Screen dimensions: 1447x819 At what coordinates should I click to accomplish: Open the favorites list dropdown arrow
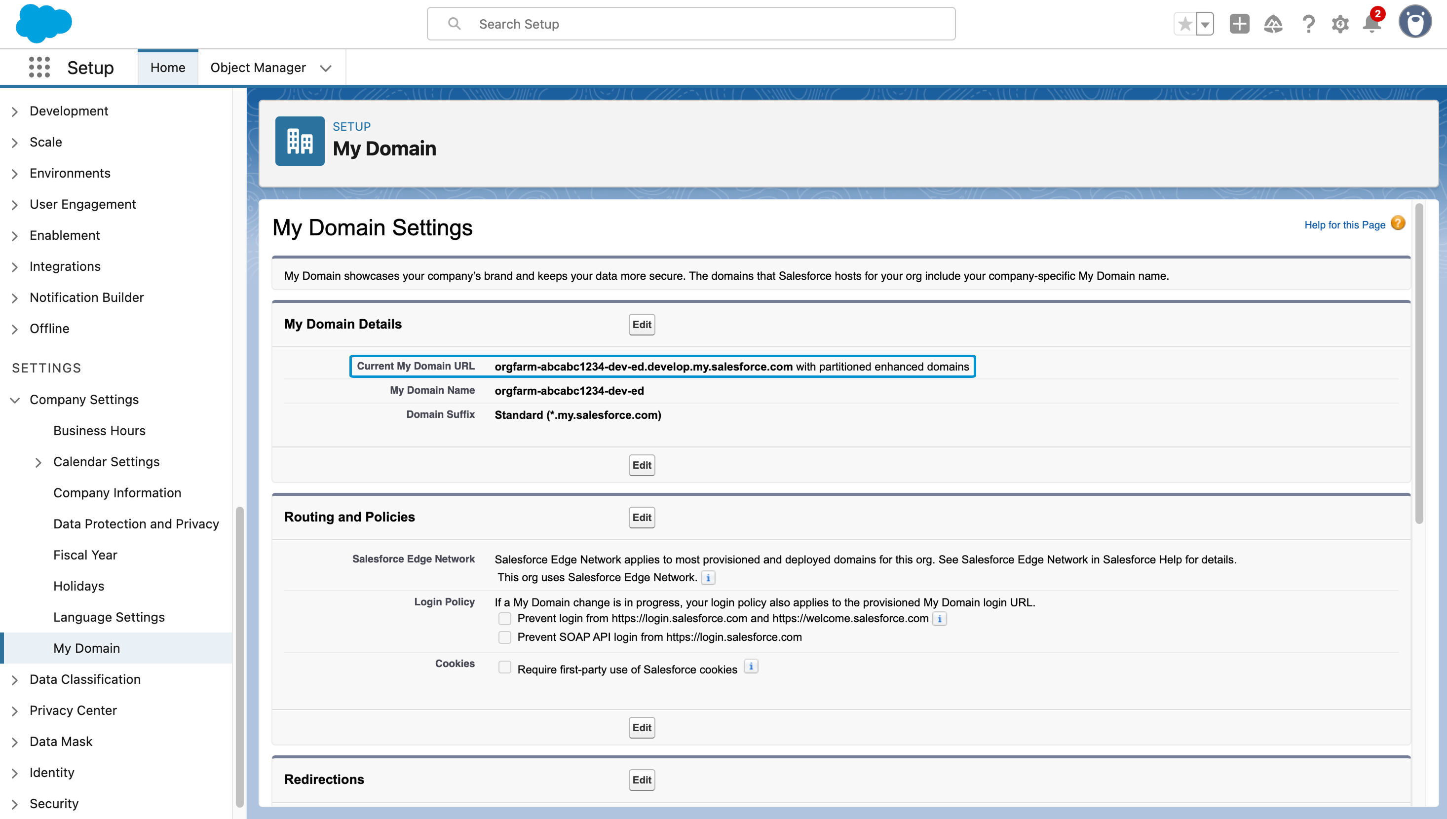click(1205, 24)
